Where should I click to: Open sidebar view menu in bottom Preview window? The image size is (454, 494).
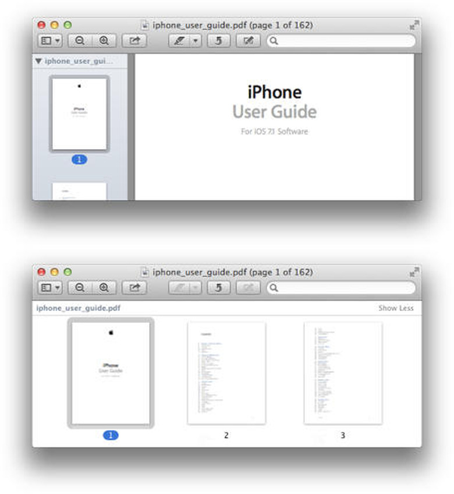50,288
